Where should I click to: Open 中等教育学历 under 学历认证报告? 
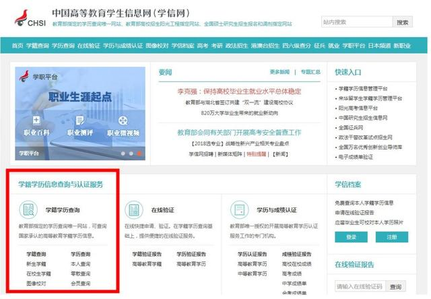coord(252,273)
